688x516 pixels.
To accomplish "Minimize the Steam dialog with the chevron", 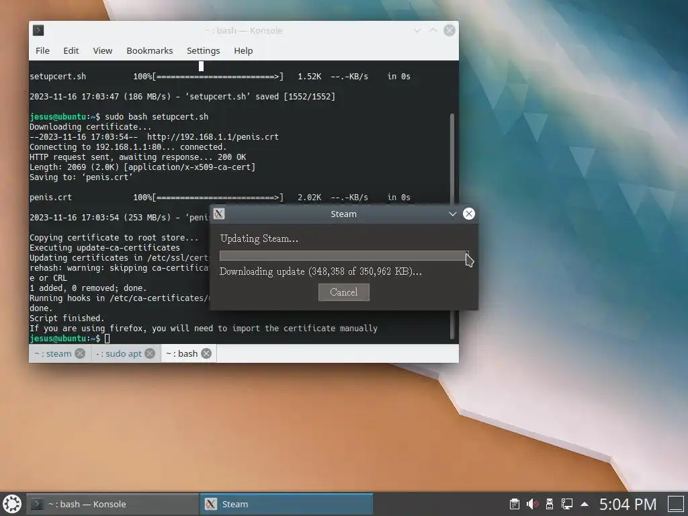I will tap(452, 214).
